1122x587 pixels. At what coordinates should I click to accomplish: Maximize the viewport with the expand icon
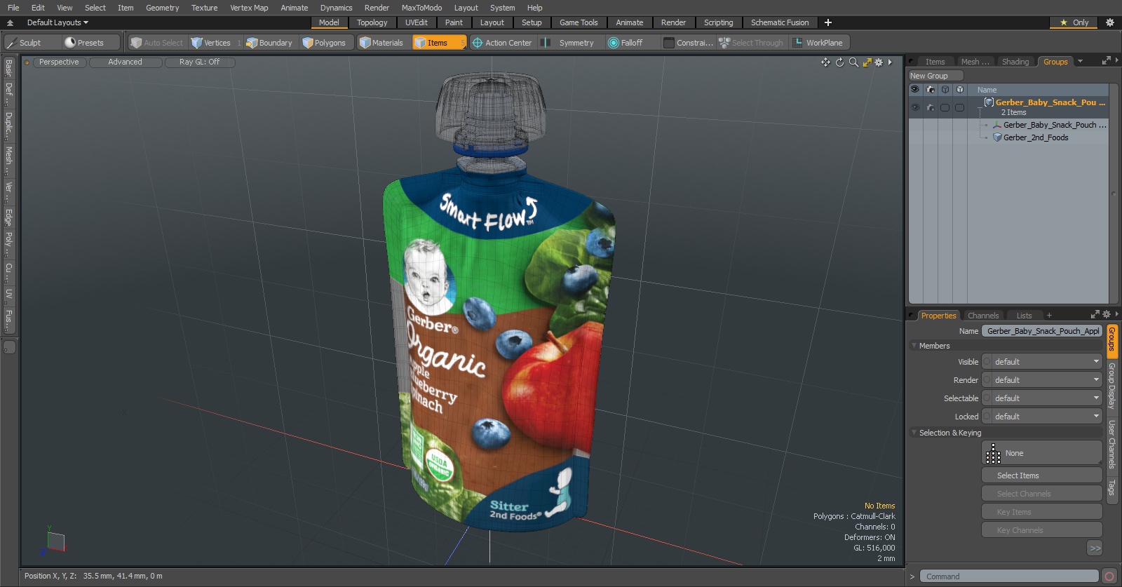click(867, 62)
